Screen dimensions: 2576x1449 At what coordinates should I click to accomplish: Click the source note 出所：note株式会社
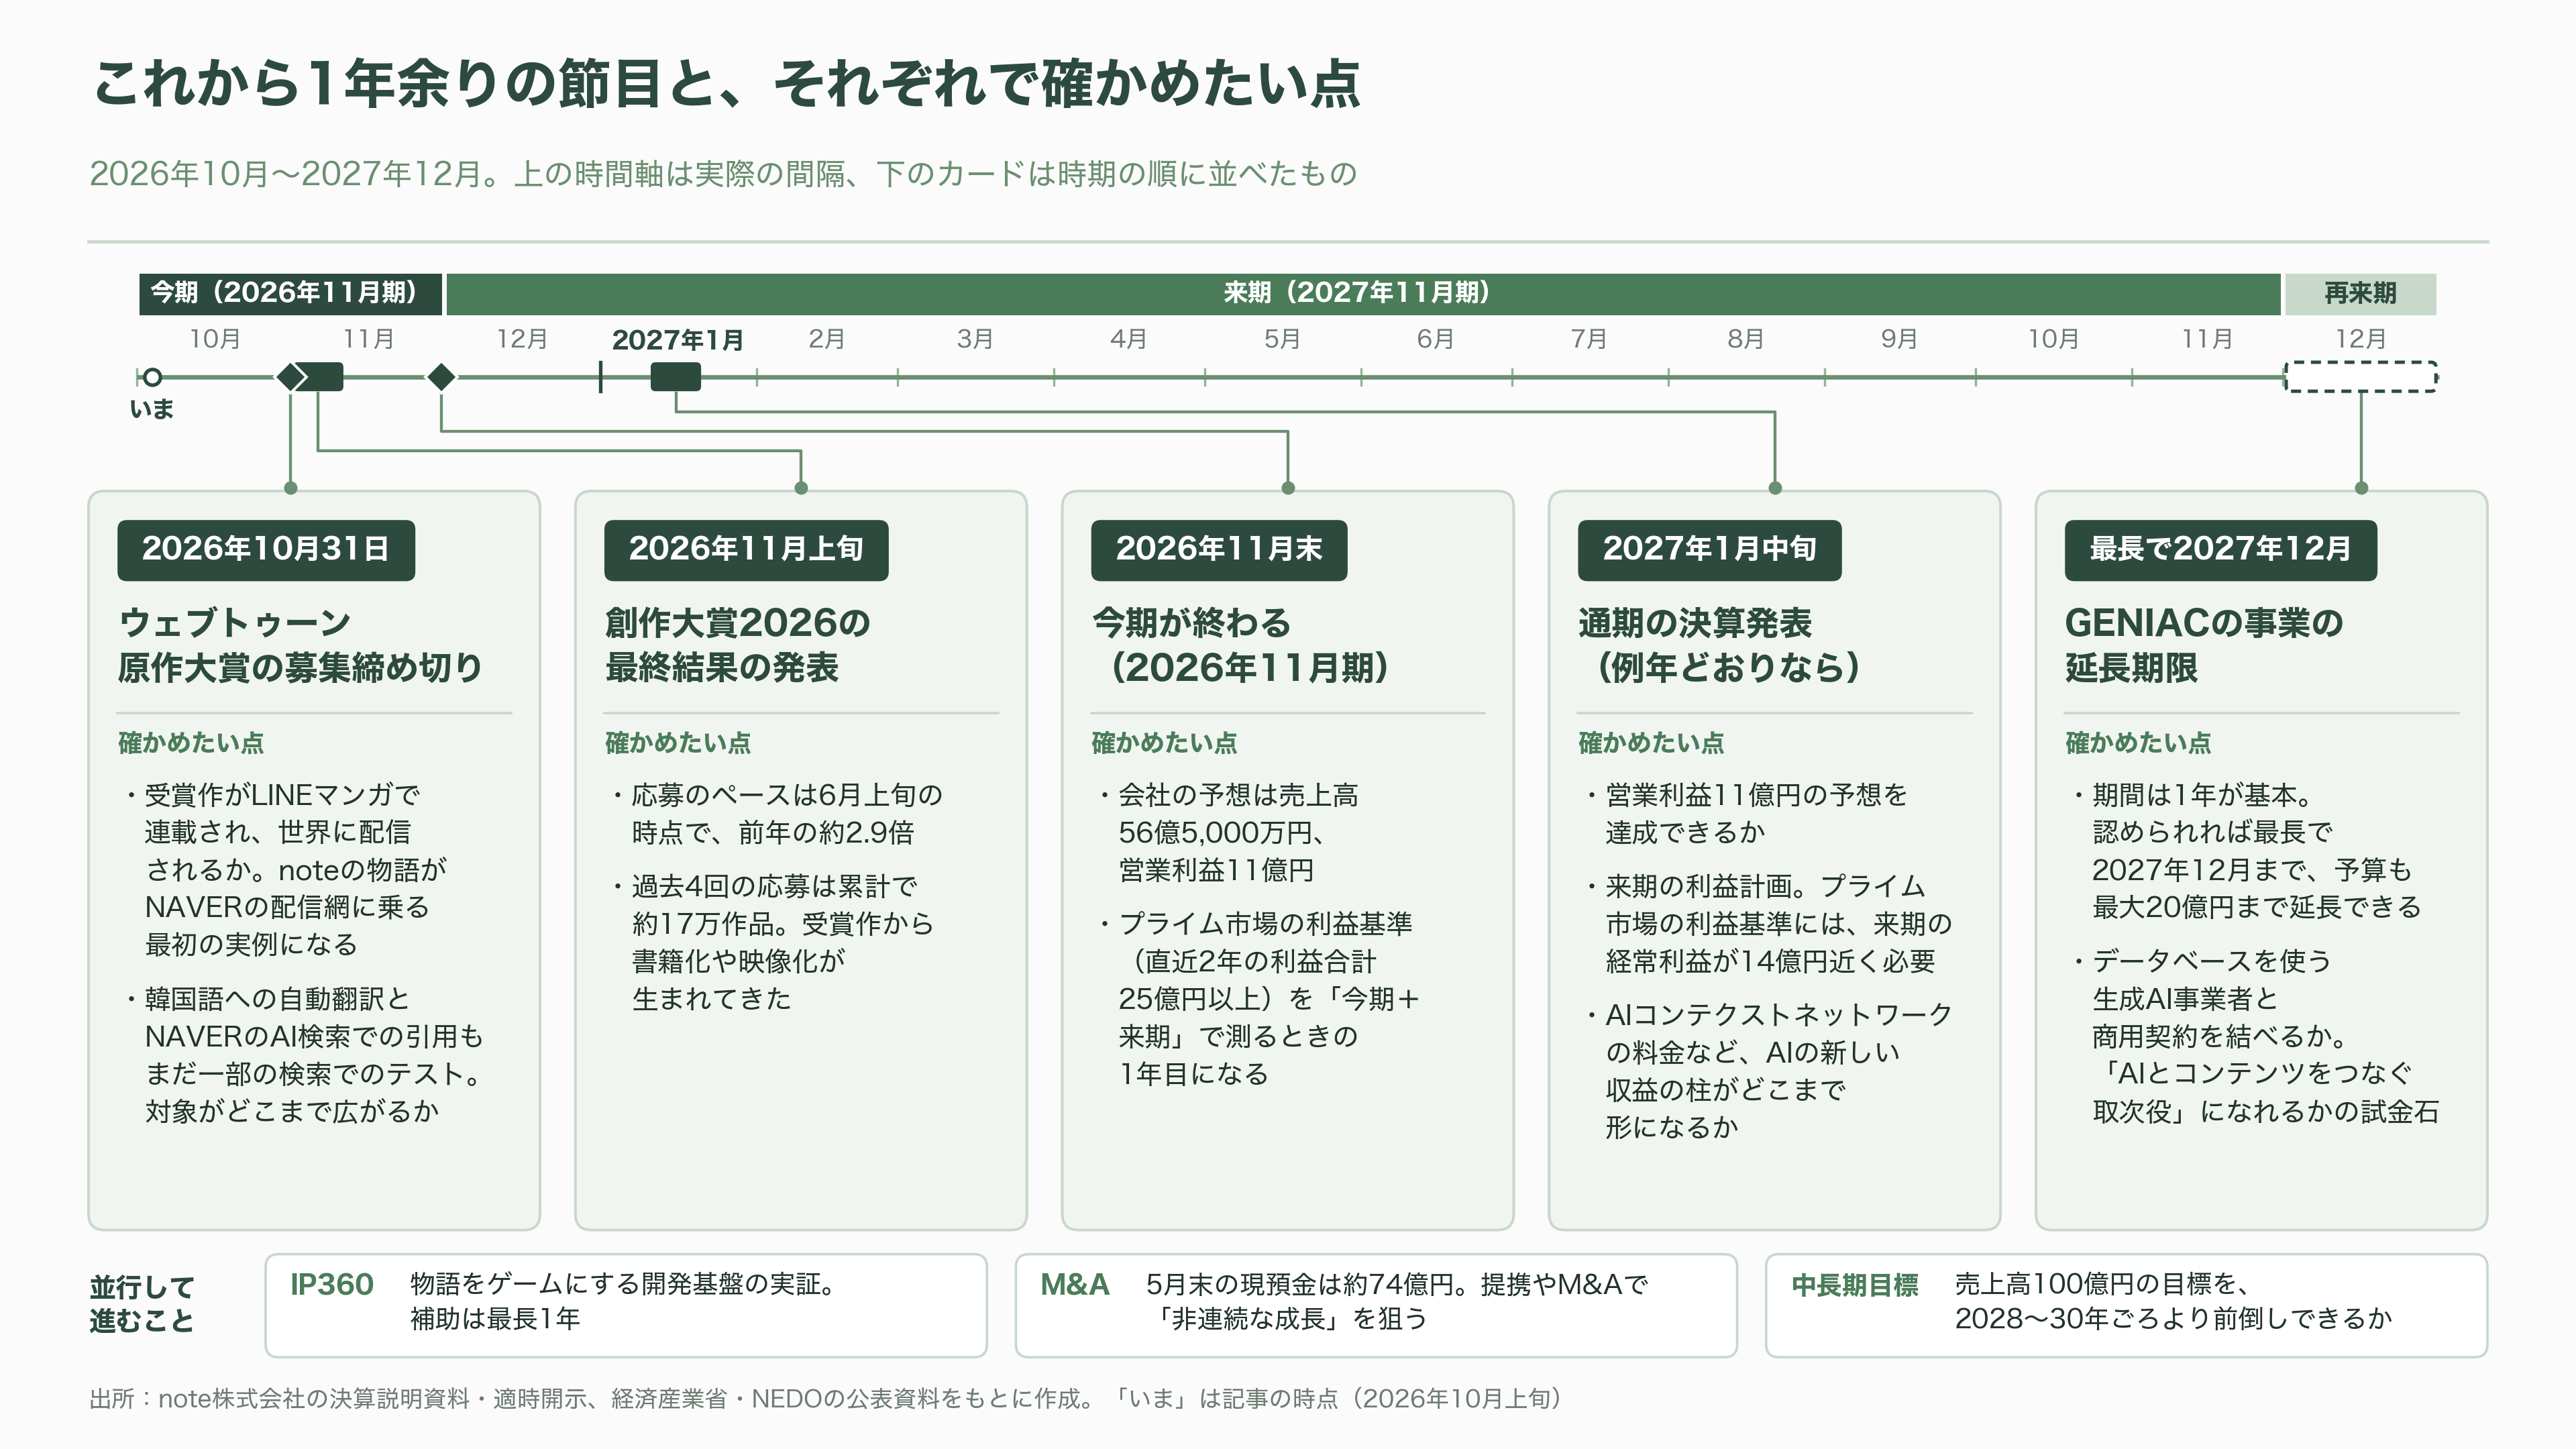point(826,1398)
